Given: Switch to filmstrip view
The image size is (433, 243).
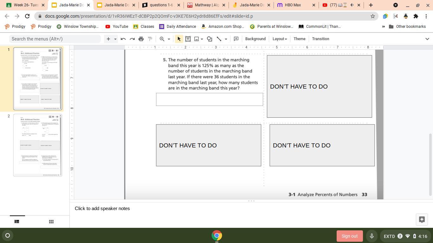Looking at the screenshot, I should click(x=17, y=221).
